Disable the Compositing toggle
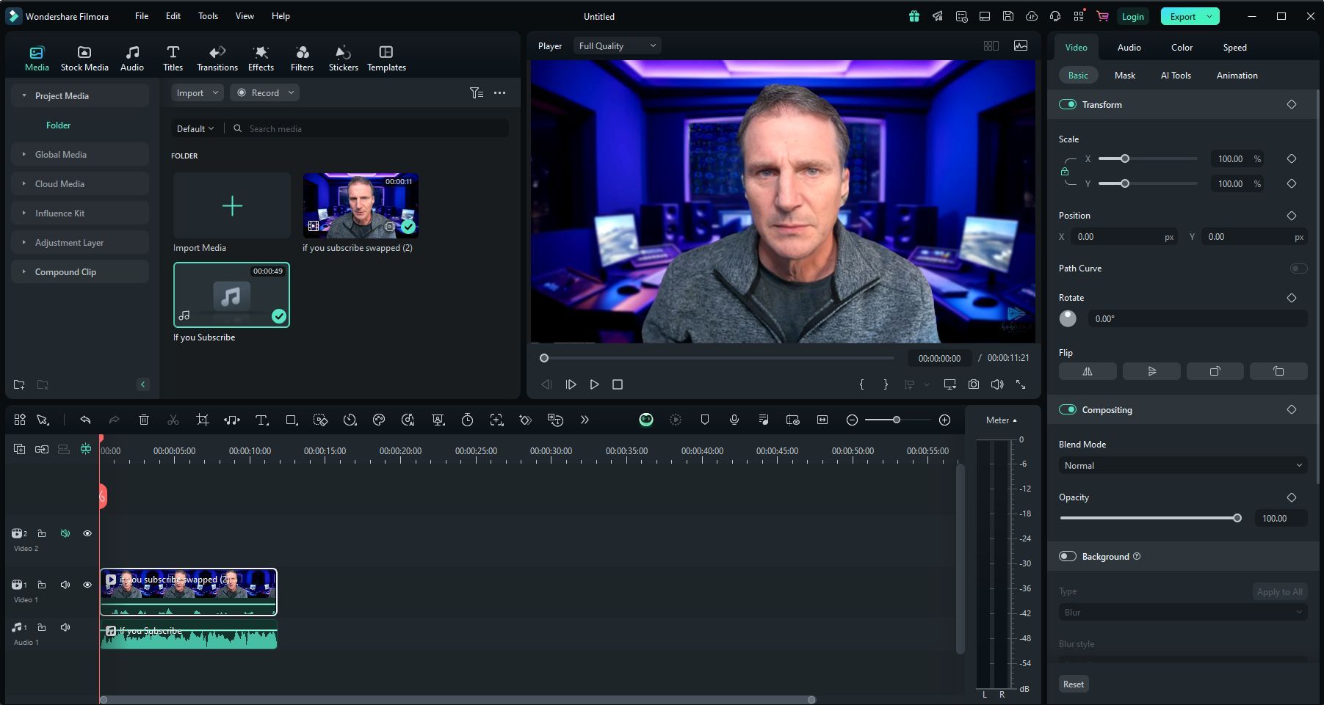This screenshot has width=1324, height=705. pyautogui.click(x=1068, y=409)
